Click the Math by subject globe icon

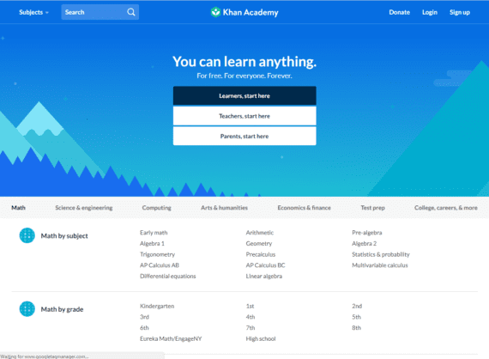pyautogui.click(x=27, y=235)
